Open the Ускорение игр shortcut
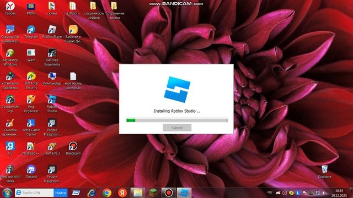This screenshot has height=198, width=353. point(10,104)
